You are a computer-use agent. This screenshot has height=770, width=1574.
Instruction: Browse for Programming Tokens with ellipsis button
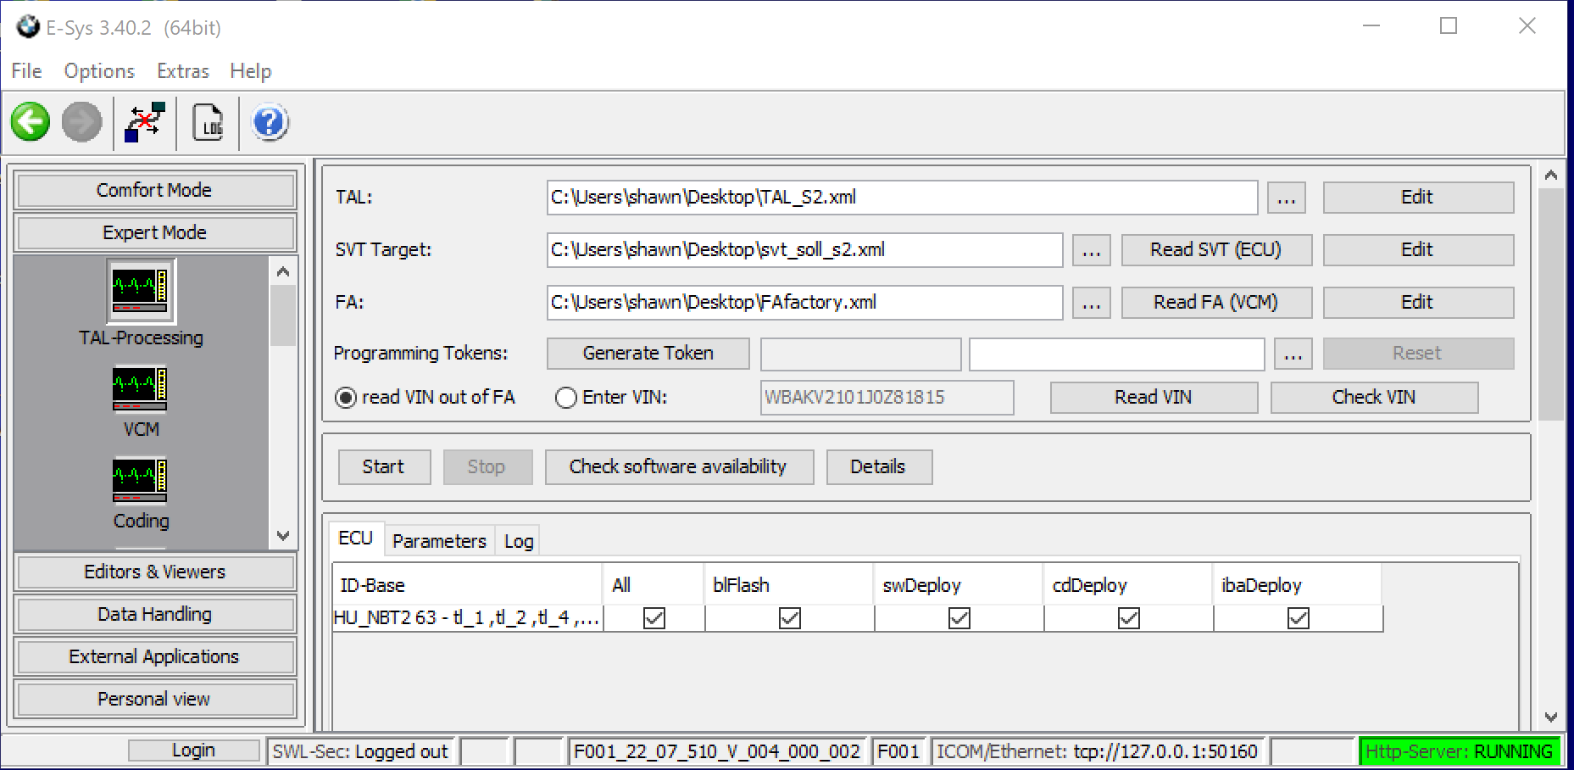coord(1293,354)
